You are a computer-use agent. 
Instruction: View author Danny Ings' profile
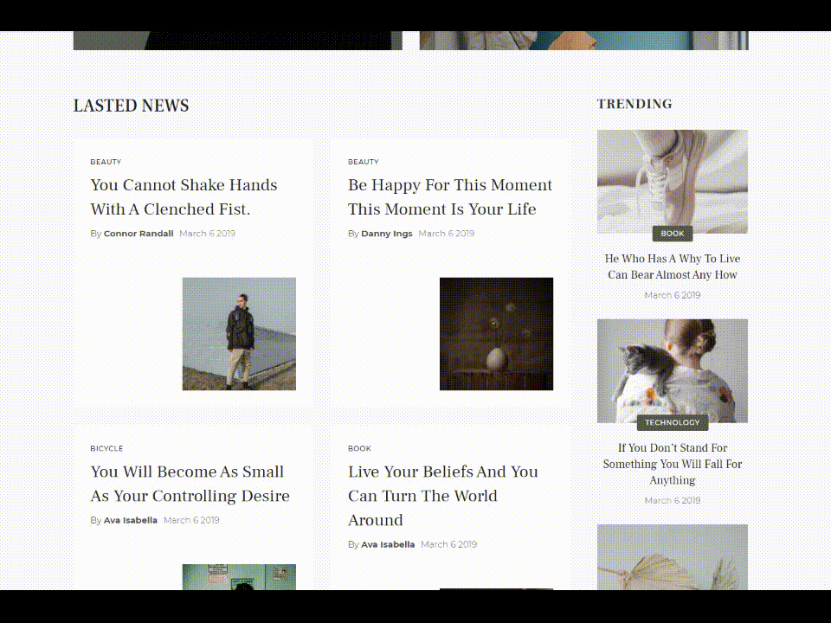click(387, 234)
